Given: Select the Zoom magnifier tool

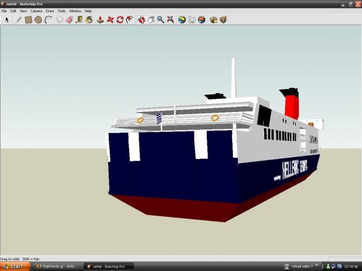Looking at the screenshot, I should coord(160,19).
